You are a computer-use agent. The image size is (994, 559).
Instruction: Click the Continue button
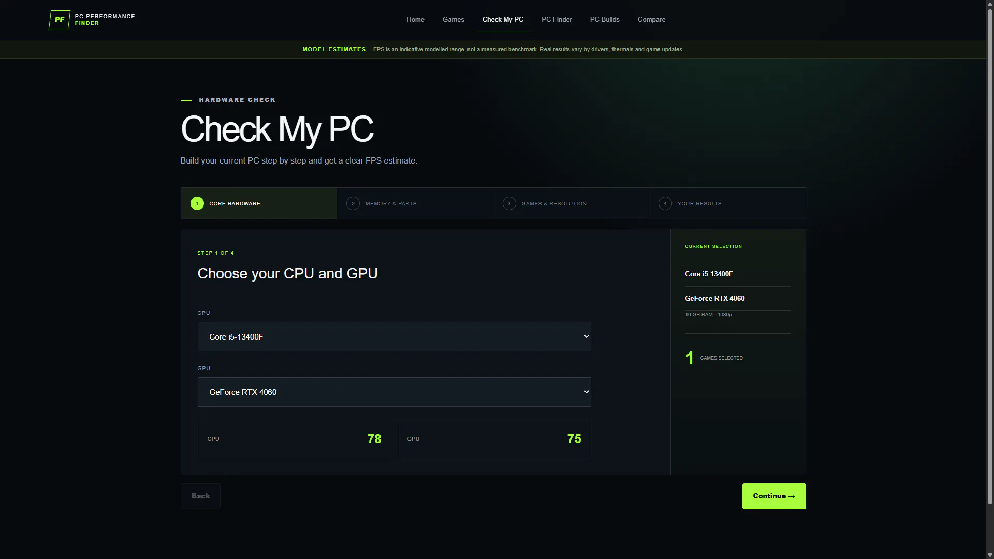coord(774,496)
